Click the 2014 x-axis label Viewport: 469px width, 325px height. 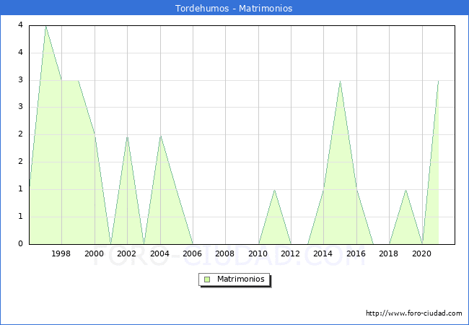(323, 253)
